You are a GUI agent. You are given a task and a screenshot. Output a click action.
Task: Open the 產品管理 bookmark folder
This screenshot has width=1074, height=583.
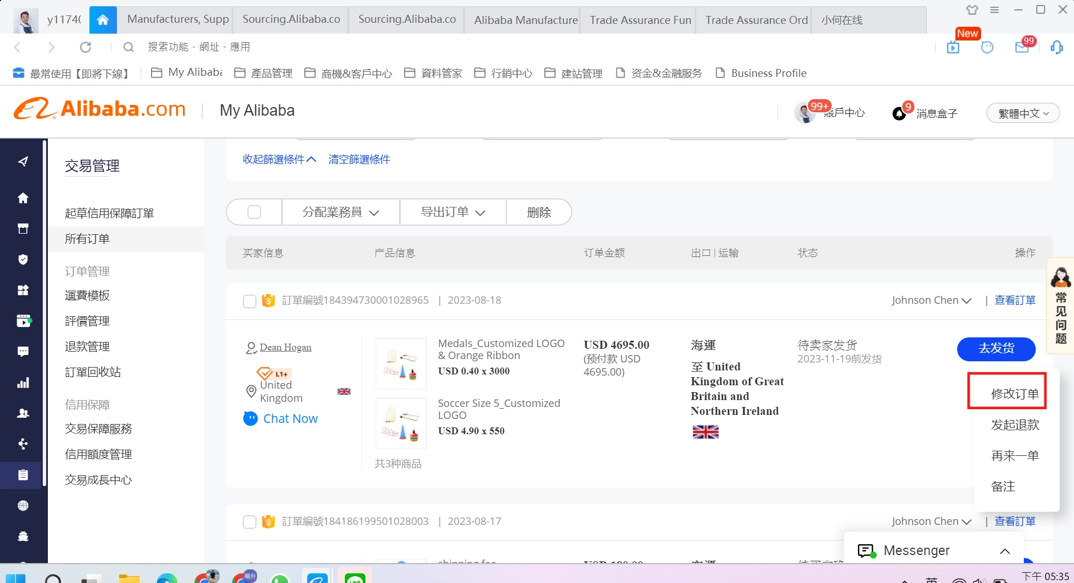[x=263, y=73]
